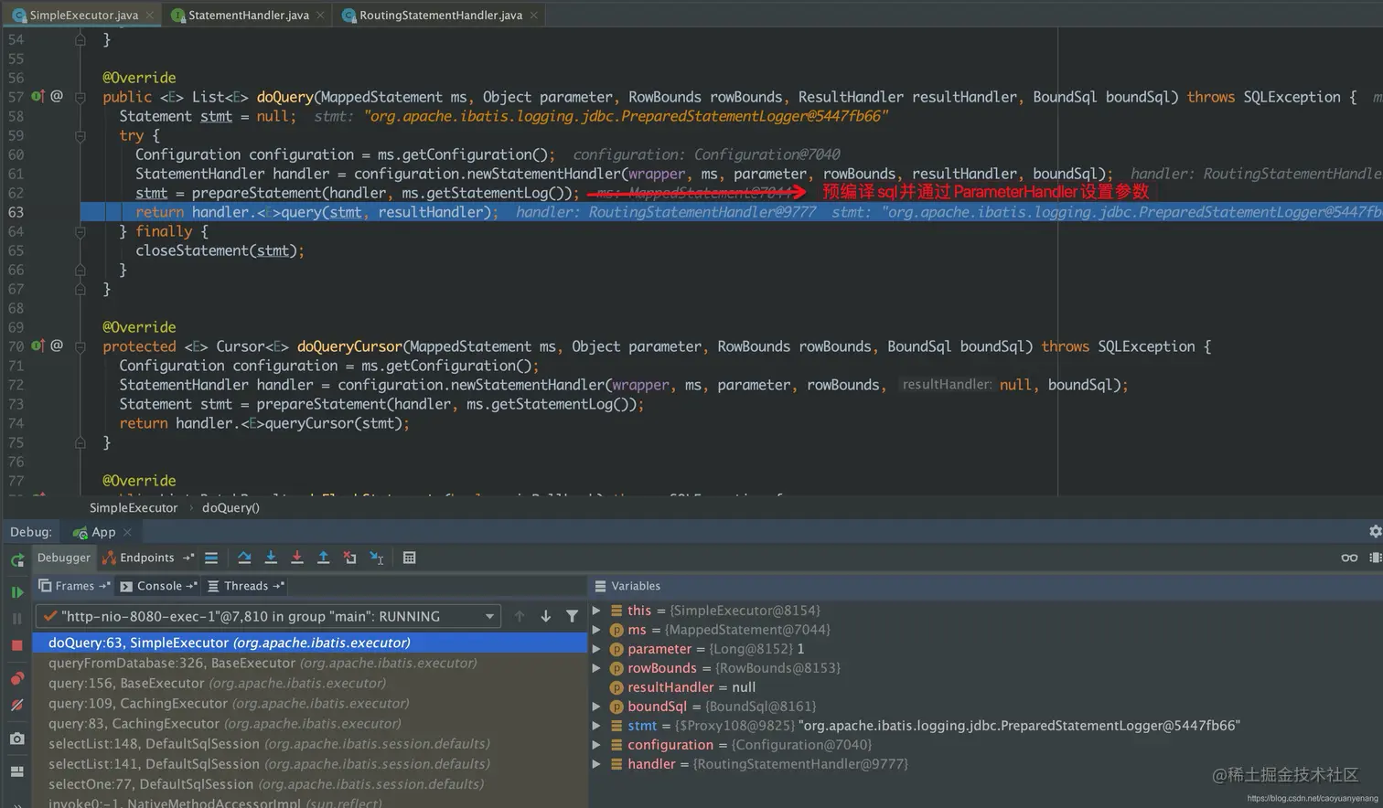Close StatementHandler.java tab

coord(320,16)
